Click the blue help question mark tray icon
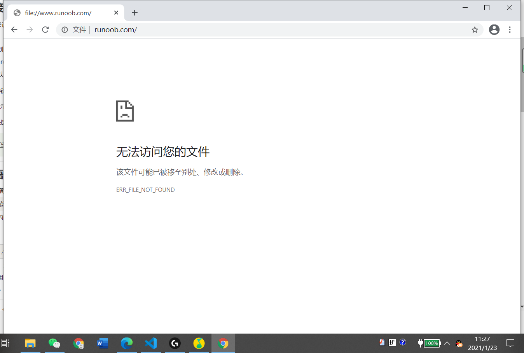This screenshot has height=353, width=524. 403,342
